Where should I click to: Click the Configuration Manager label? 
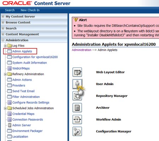click(114, 131)
